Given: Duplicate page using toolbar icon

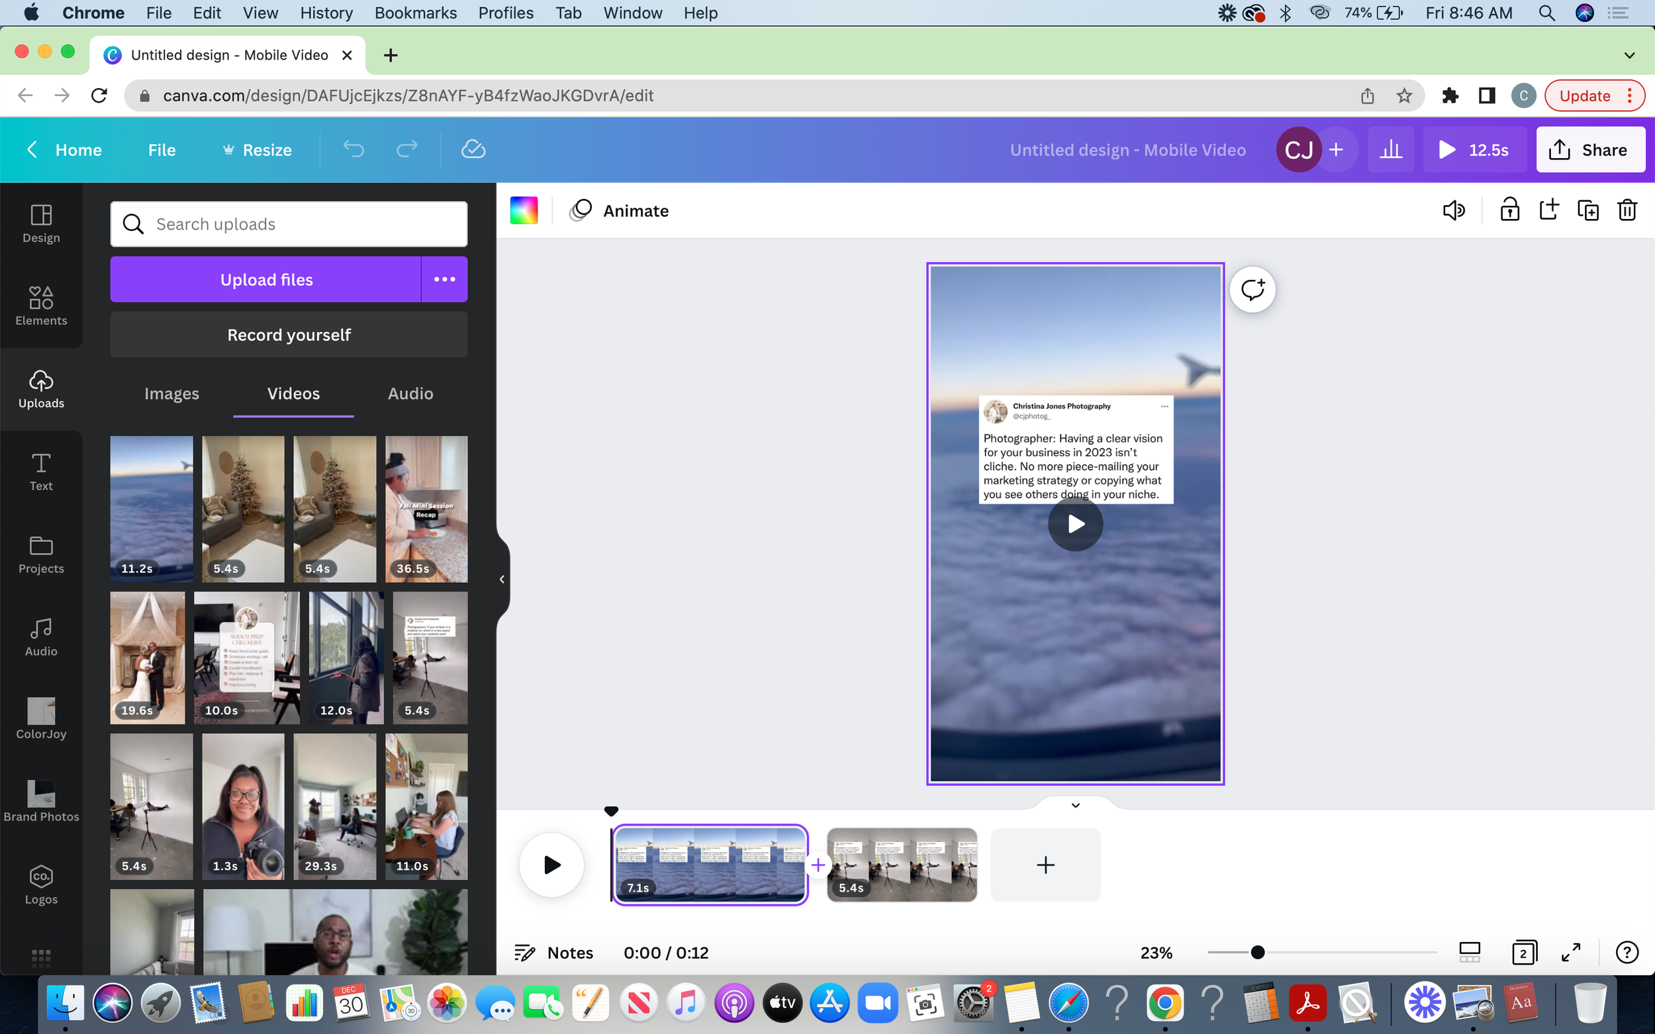Looking at the screenshot, I should click(1587, 210).
